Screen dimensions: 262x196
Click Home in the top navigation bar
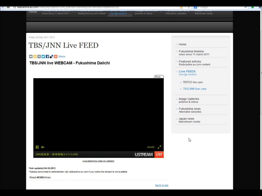tap(33, 12)
